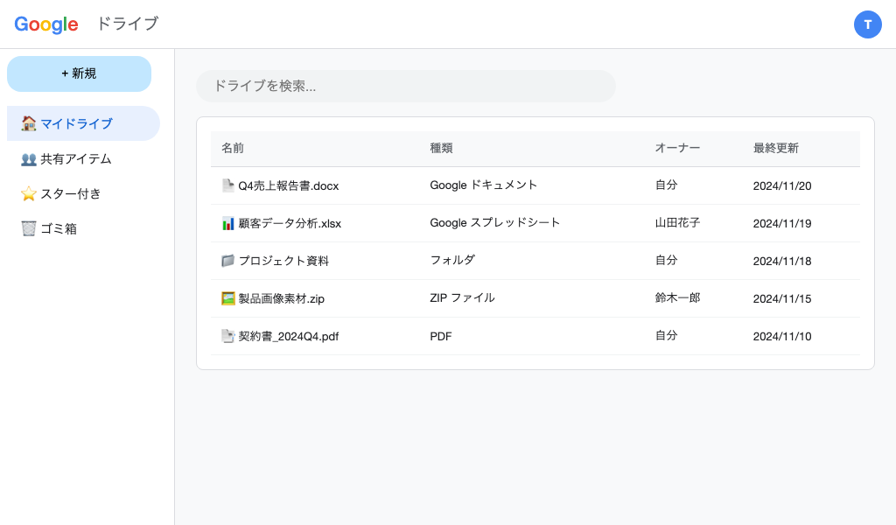The image size is (896, 525).
Task: Open the マイドライブ home icon
Action: pos(27,123)
